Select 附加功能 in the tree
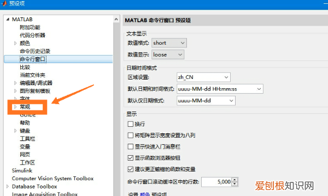This screenshot has height=196, width=328. point(30,27)
